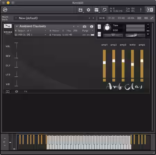The width and height of the screenshot is (156, 155).
Task: Toggle the Solo button
Action: [x=99, y=27]
